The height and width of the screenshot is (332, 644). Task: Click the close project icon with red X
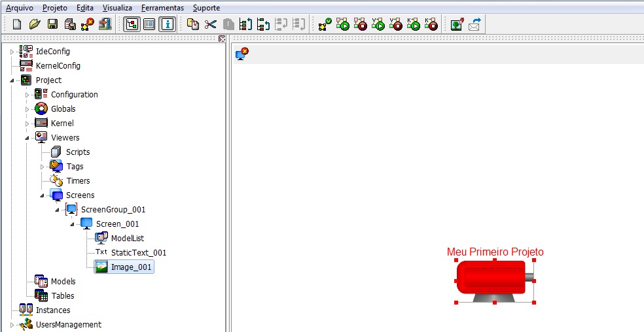pyautogui.click(x=88, y=24)
